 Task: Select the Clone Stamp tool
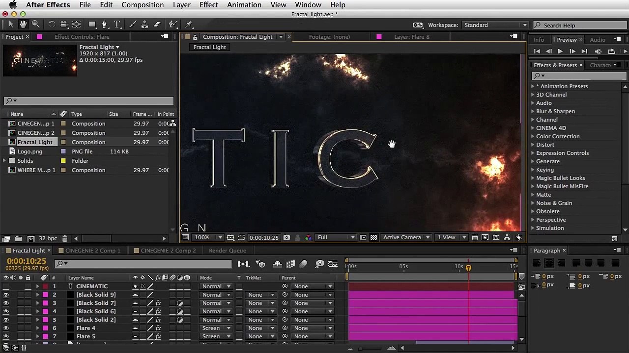point(144,24)
